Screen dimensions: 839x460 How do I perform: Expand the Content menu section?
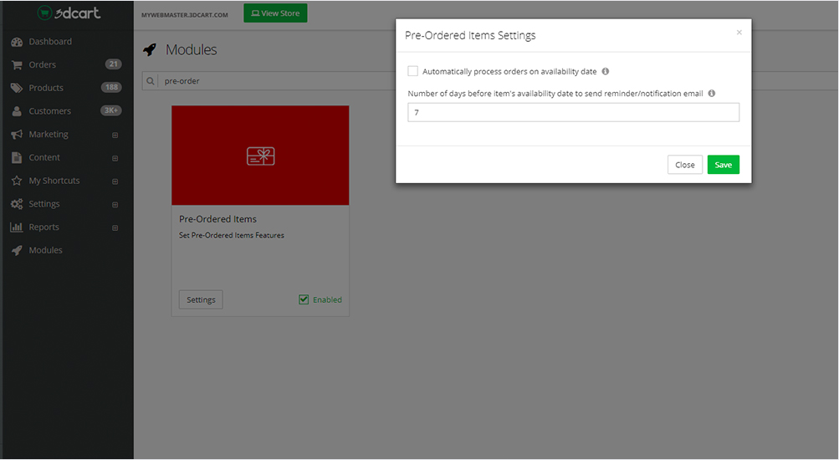[115, 158]
